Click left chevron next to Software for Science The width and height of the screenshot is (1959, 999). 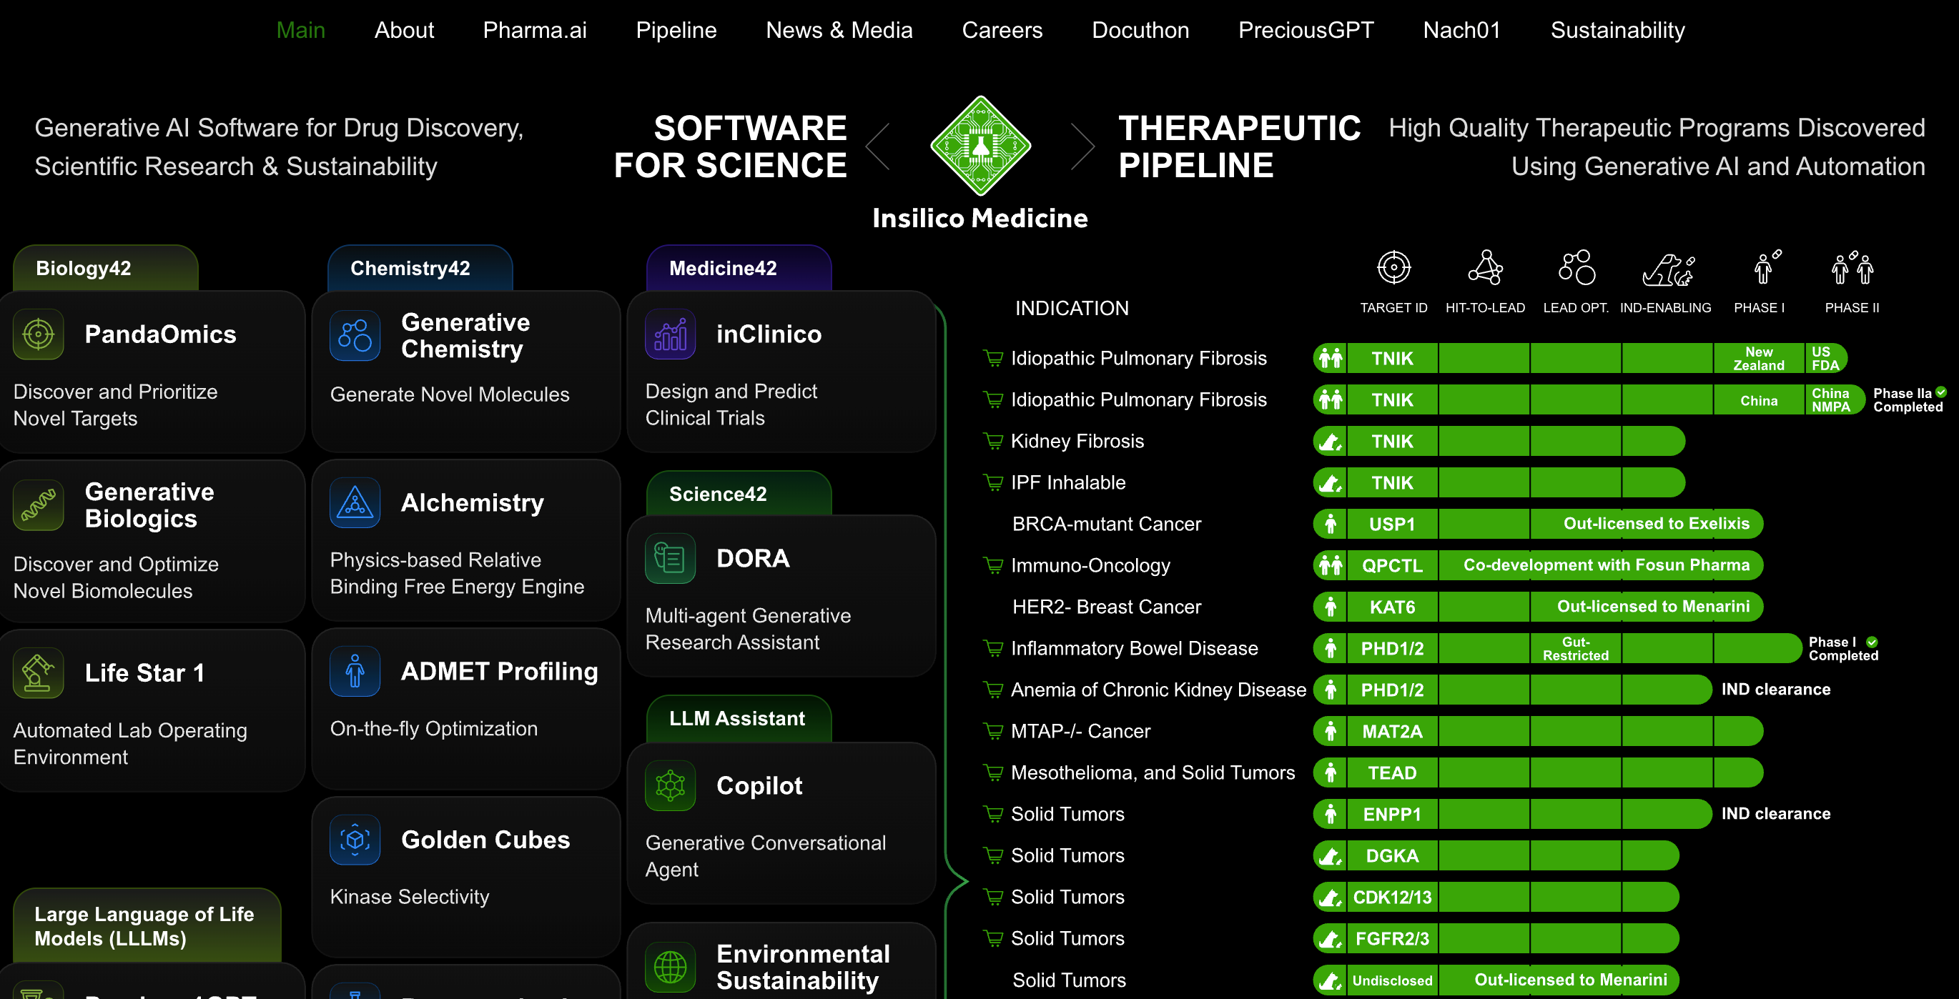877,146
